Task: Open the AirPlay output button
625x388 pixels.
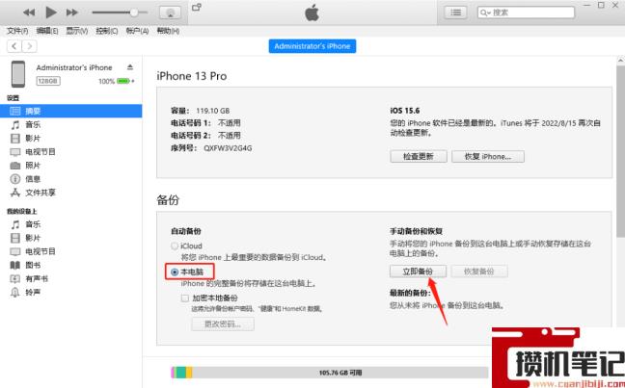Action: [x=170, y=13]
